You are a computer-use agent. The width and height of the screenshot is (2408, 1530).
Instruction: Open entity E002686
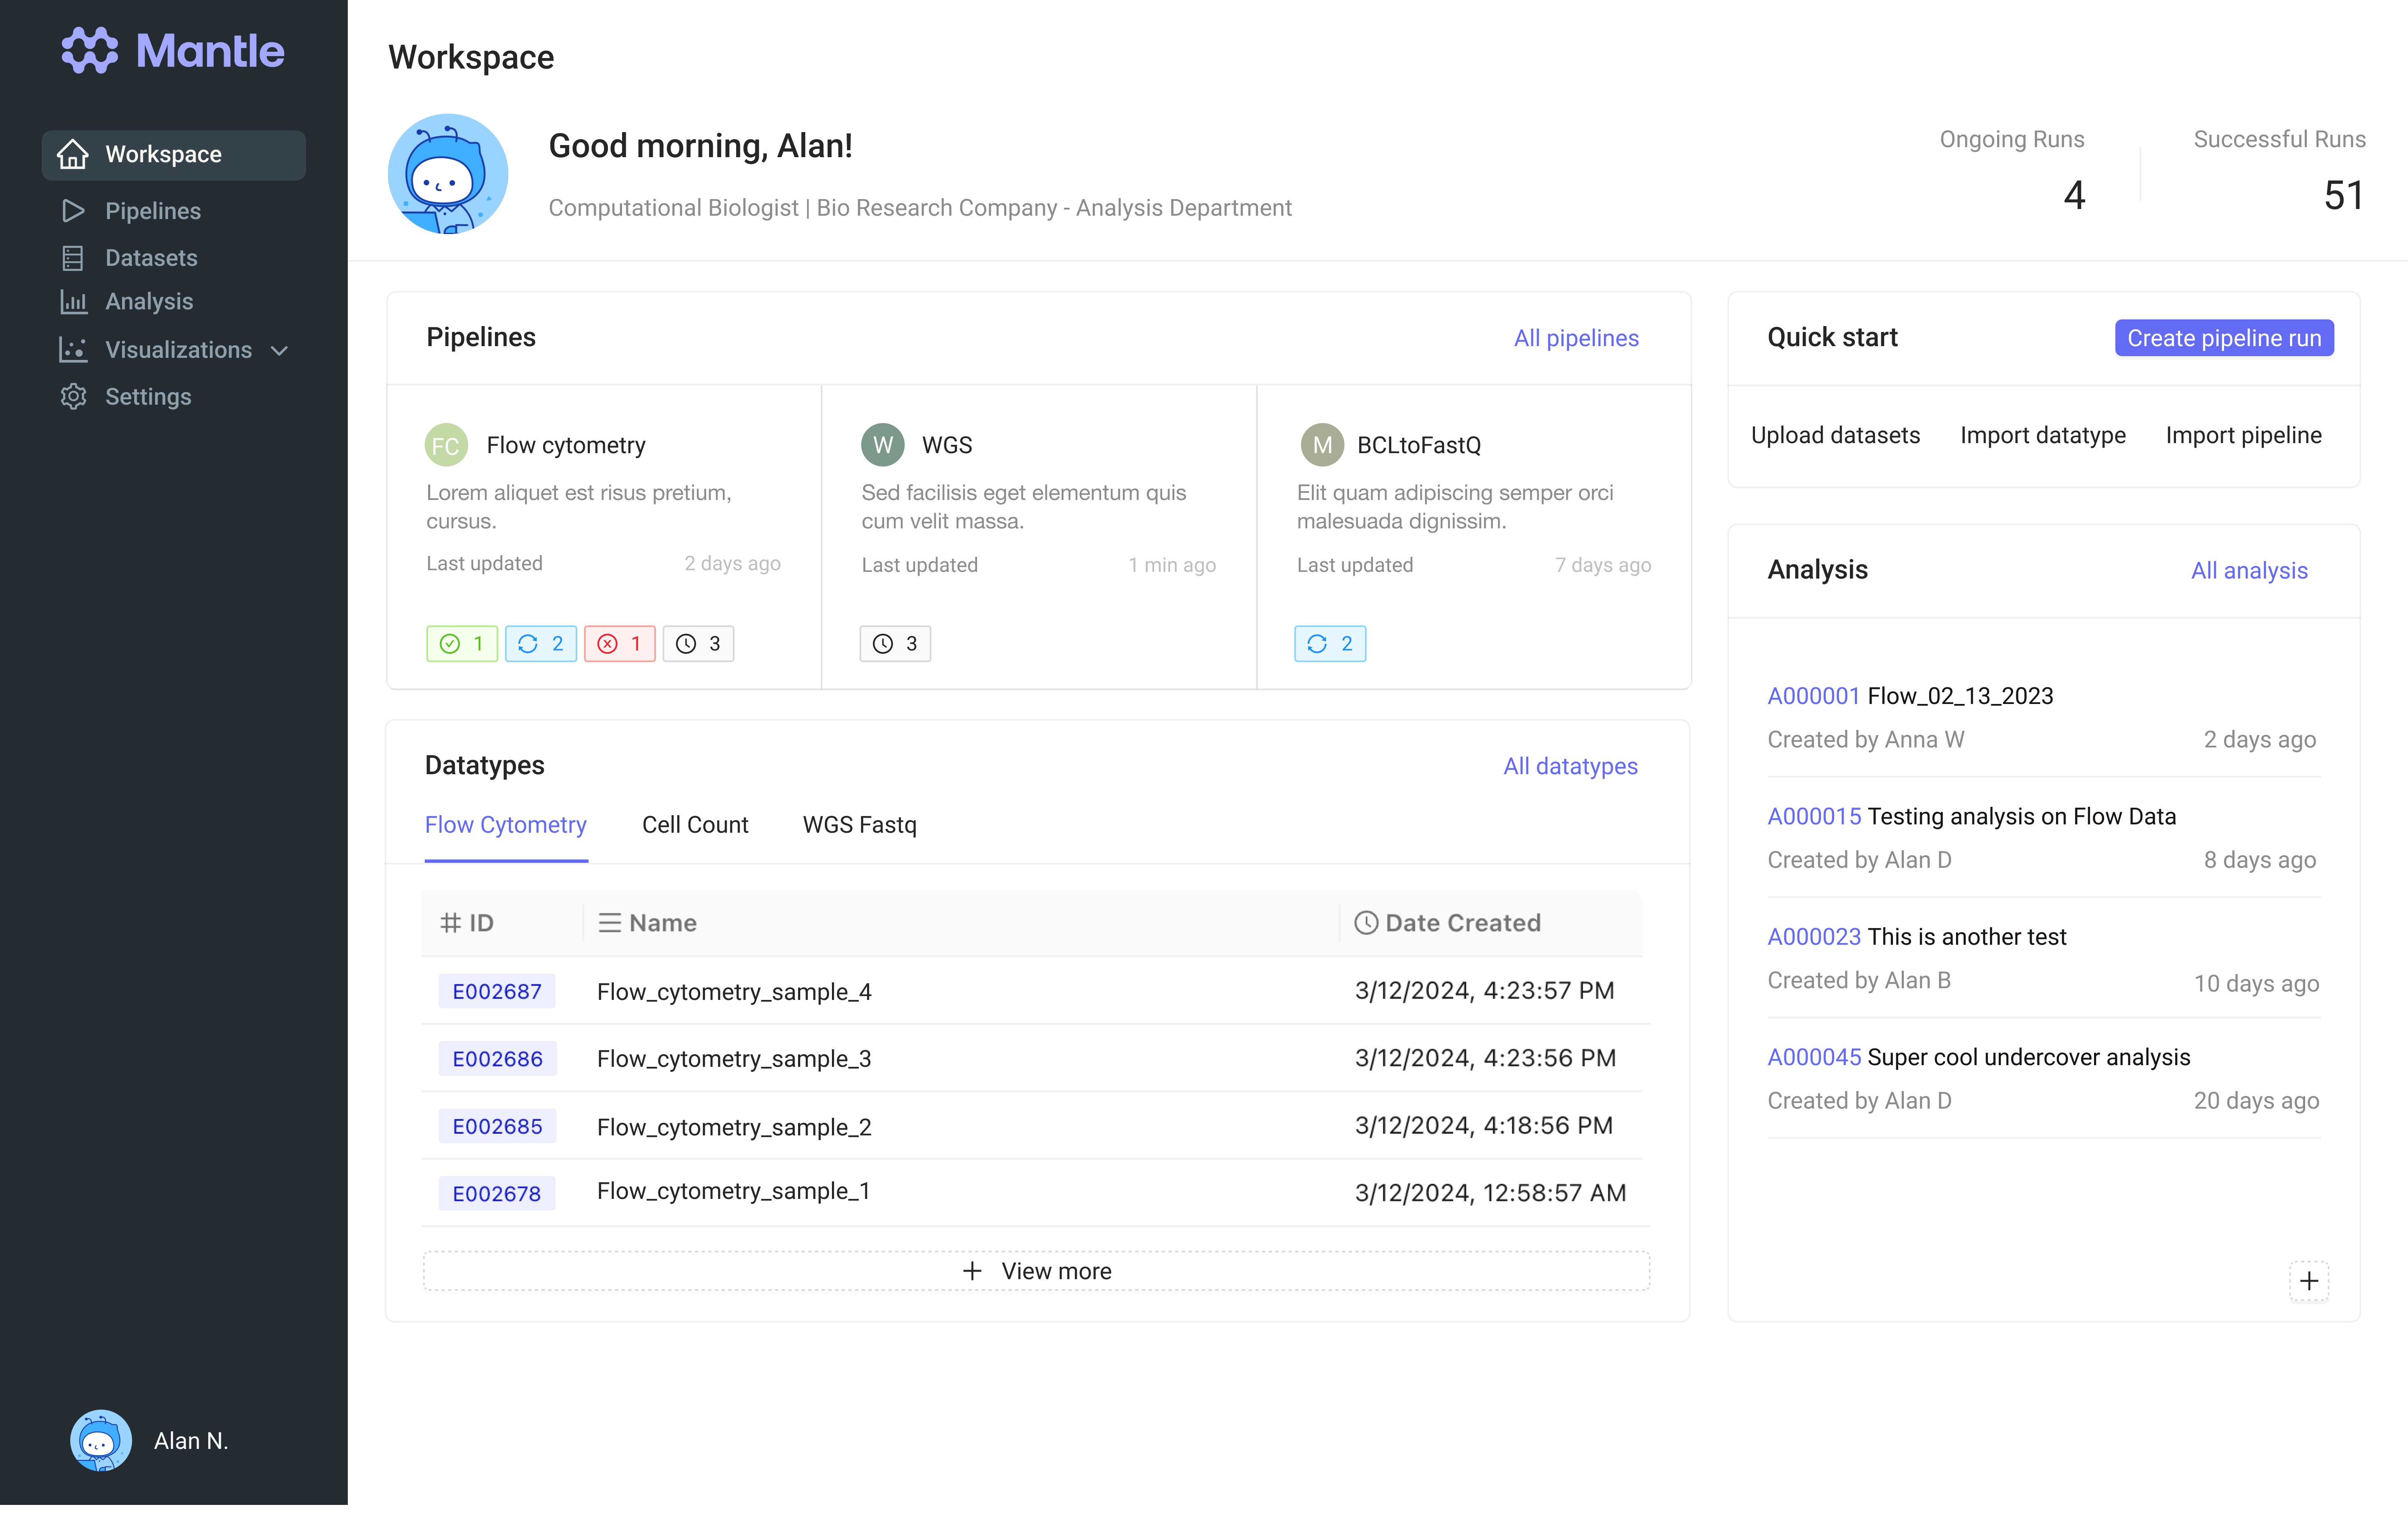click(497, 1059)
